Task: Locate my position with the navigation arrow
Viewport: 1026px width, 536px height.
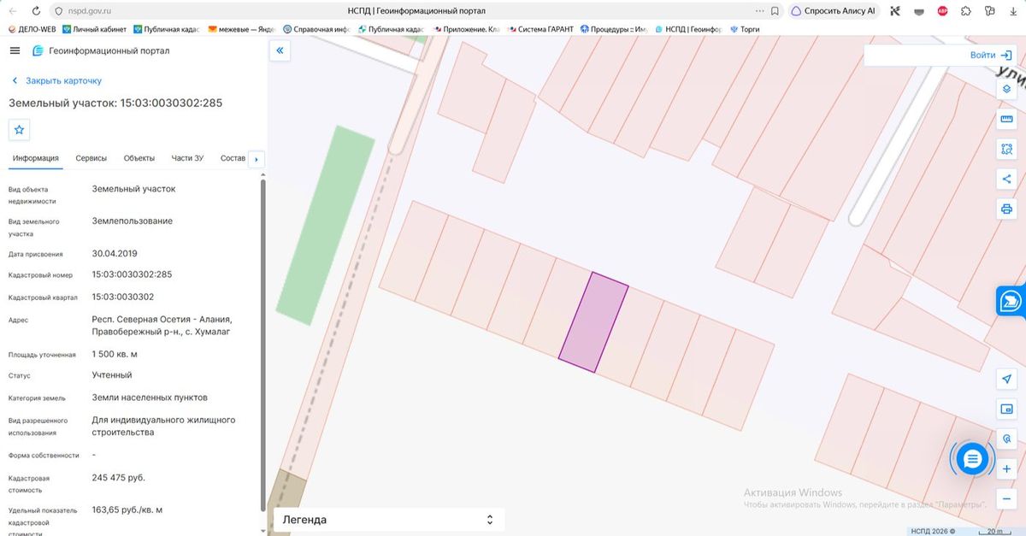Action: point(1006,379)
